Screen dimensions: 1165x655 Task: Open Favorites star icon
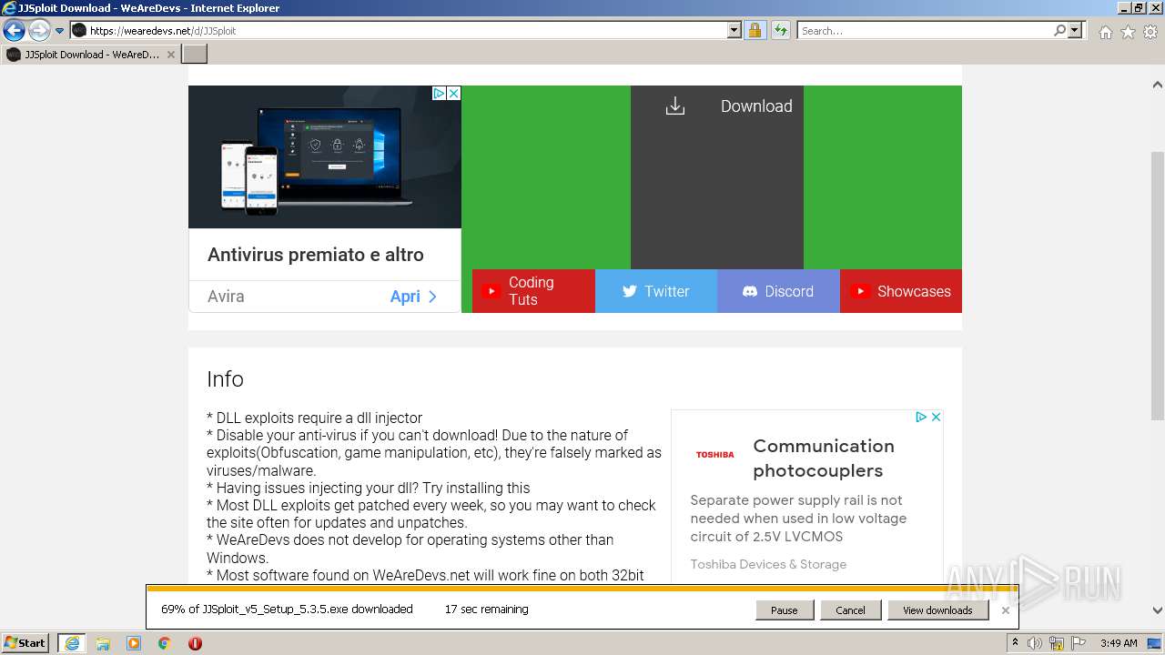(x=1128, y=32)
